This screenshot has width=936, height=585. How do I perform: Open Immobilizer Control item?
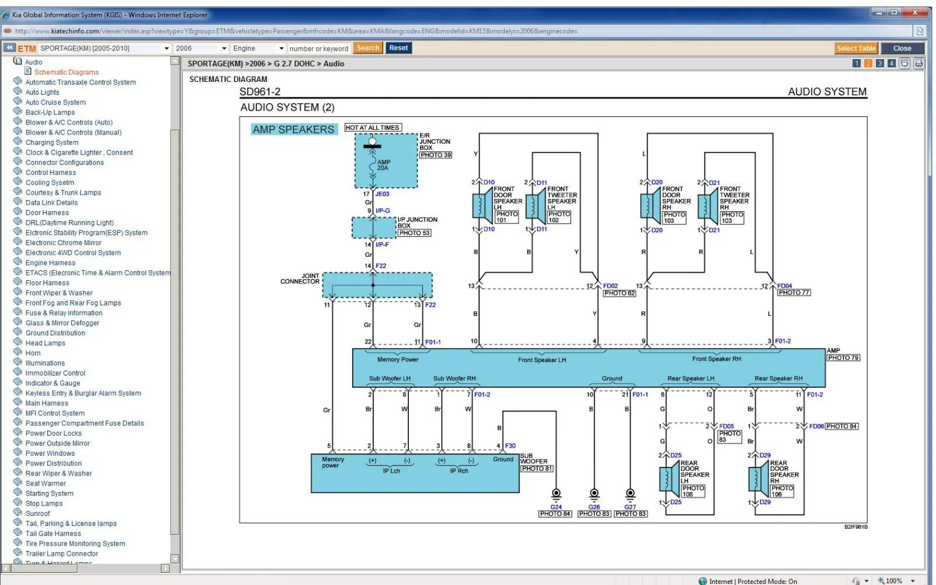[55, 373]
